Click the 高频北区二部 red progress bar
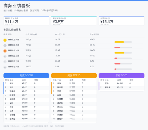Viewport: 148px width, 130px height. (123, 58)
